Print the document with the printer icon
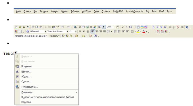 point(33,27)
